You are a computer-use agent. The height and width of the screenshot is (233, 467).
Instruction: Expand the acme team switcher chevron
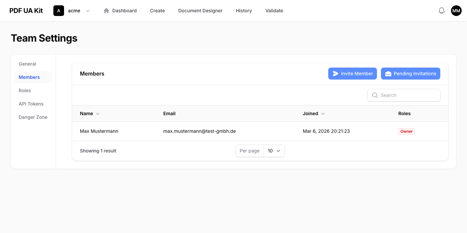coord(88,11)
